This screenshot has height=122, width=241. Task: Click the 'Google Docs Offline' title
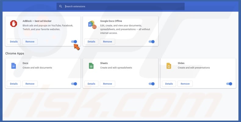[111, 21]
